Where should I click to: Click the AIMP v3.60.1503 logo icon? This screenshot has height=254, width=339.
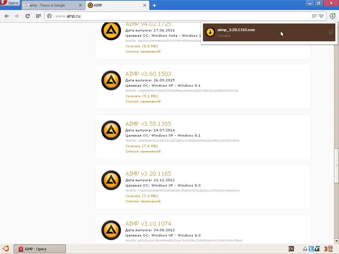click(111, 80)
